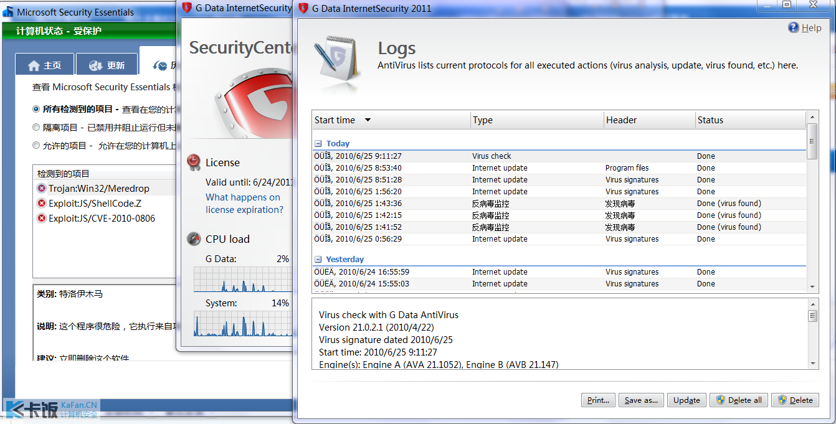Open the 'What happens on license expiration?' link
Viewport: 836px width, 424px height.
244,204
